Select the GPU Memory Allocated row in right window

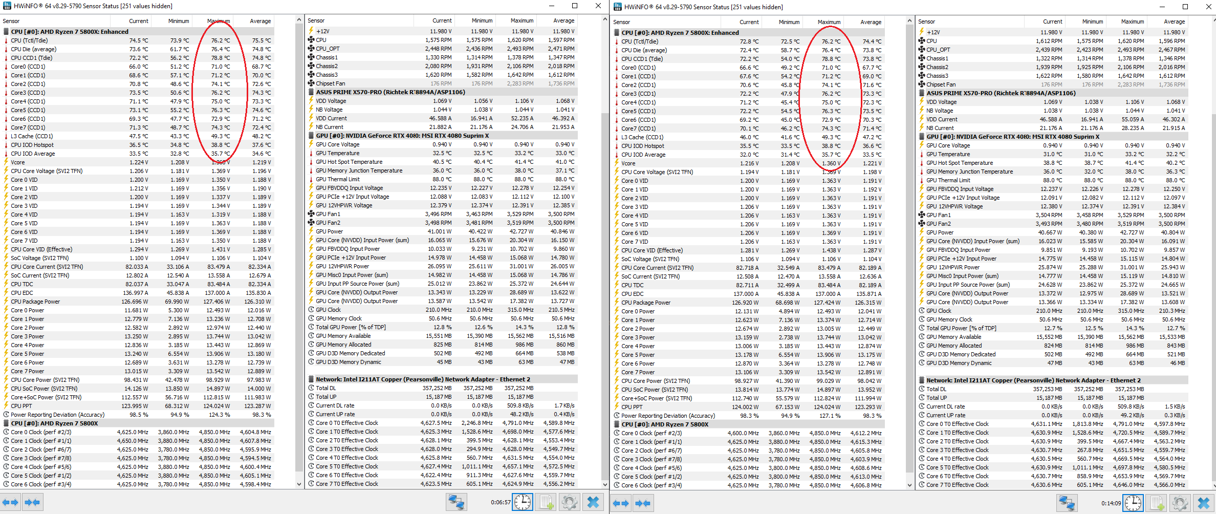1052,346
